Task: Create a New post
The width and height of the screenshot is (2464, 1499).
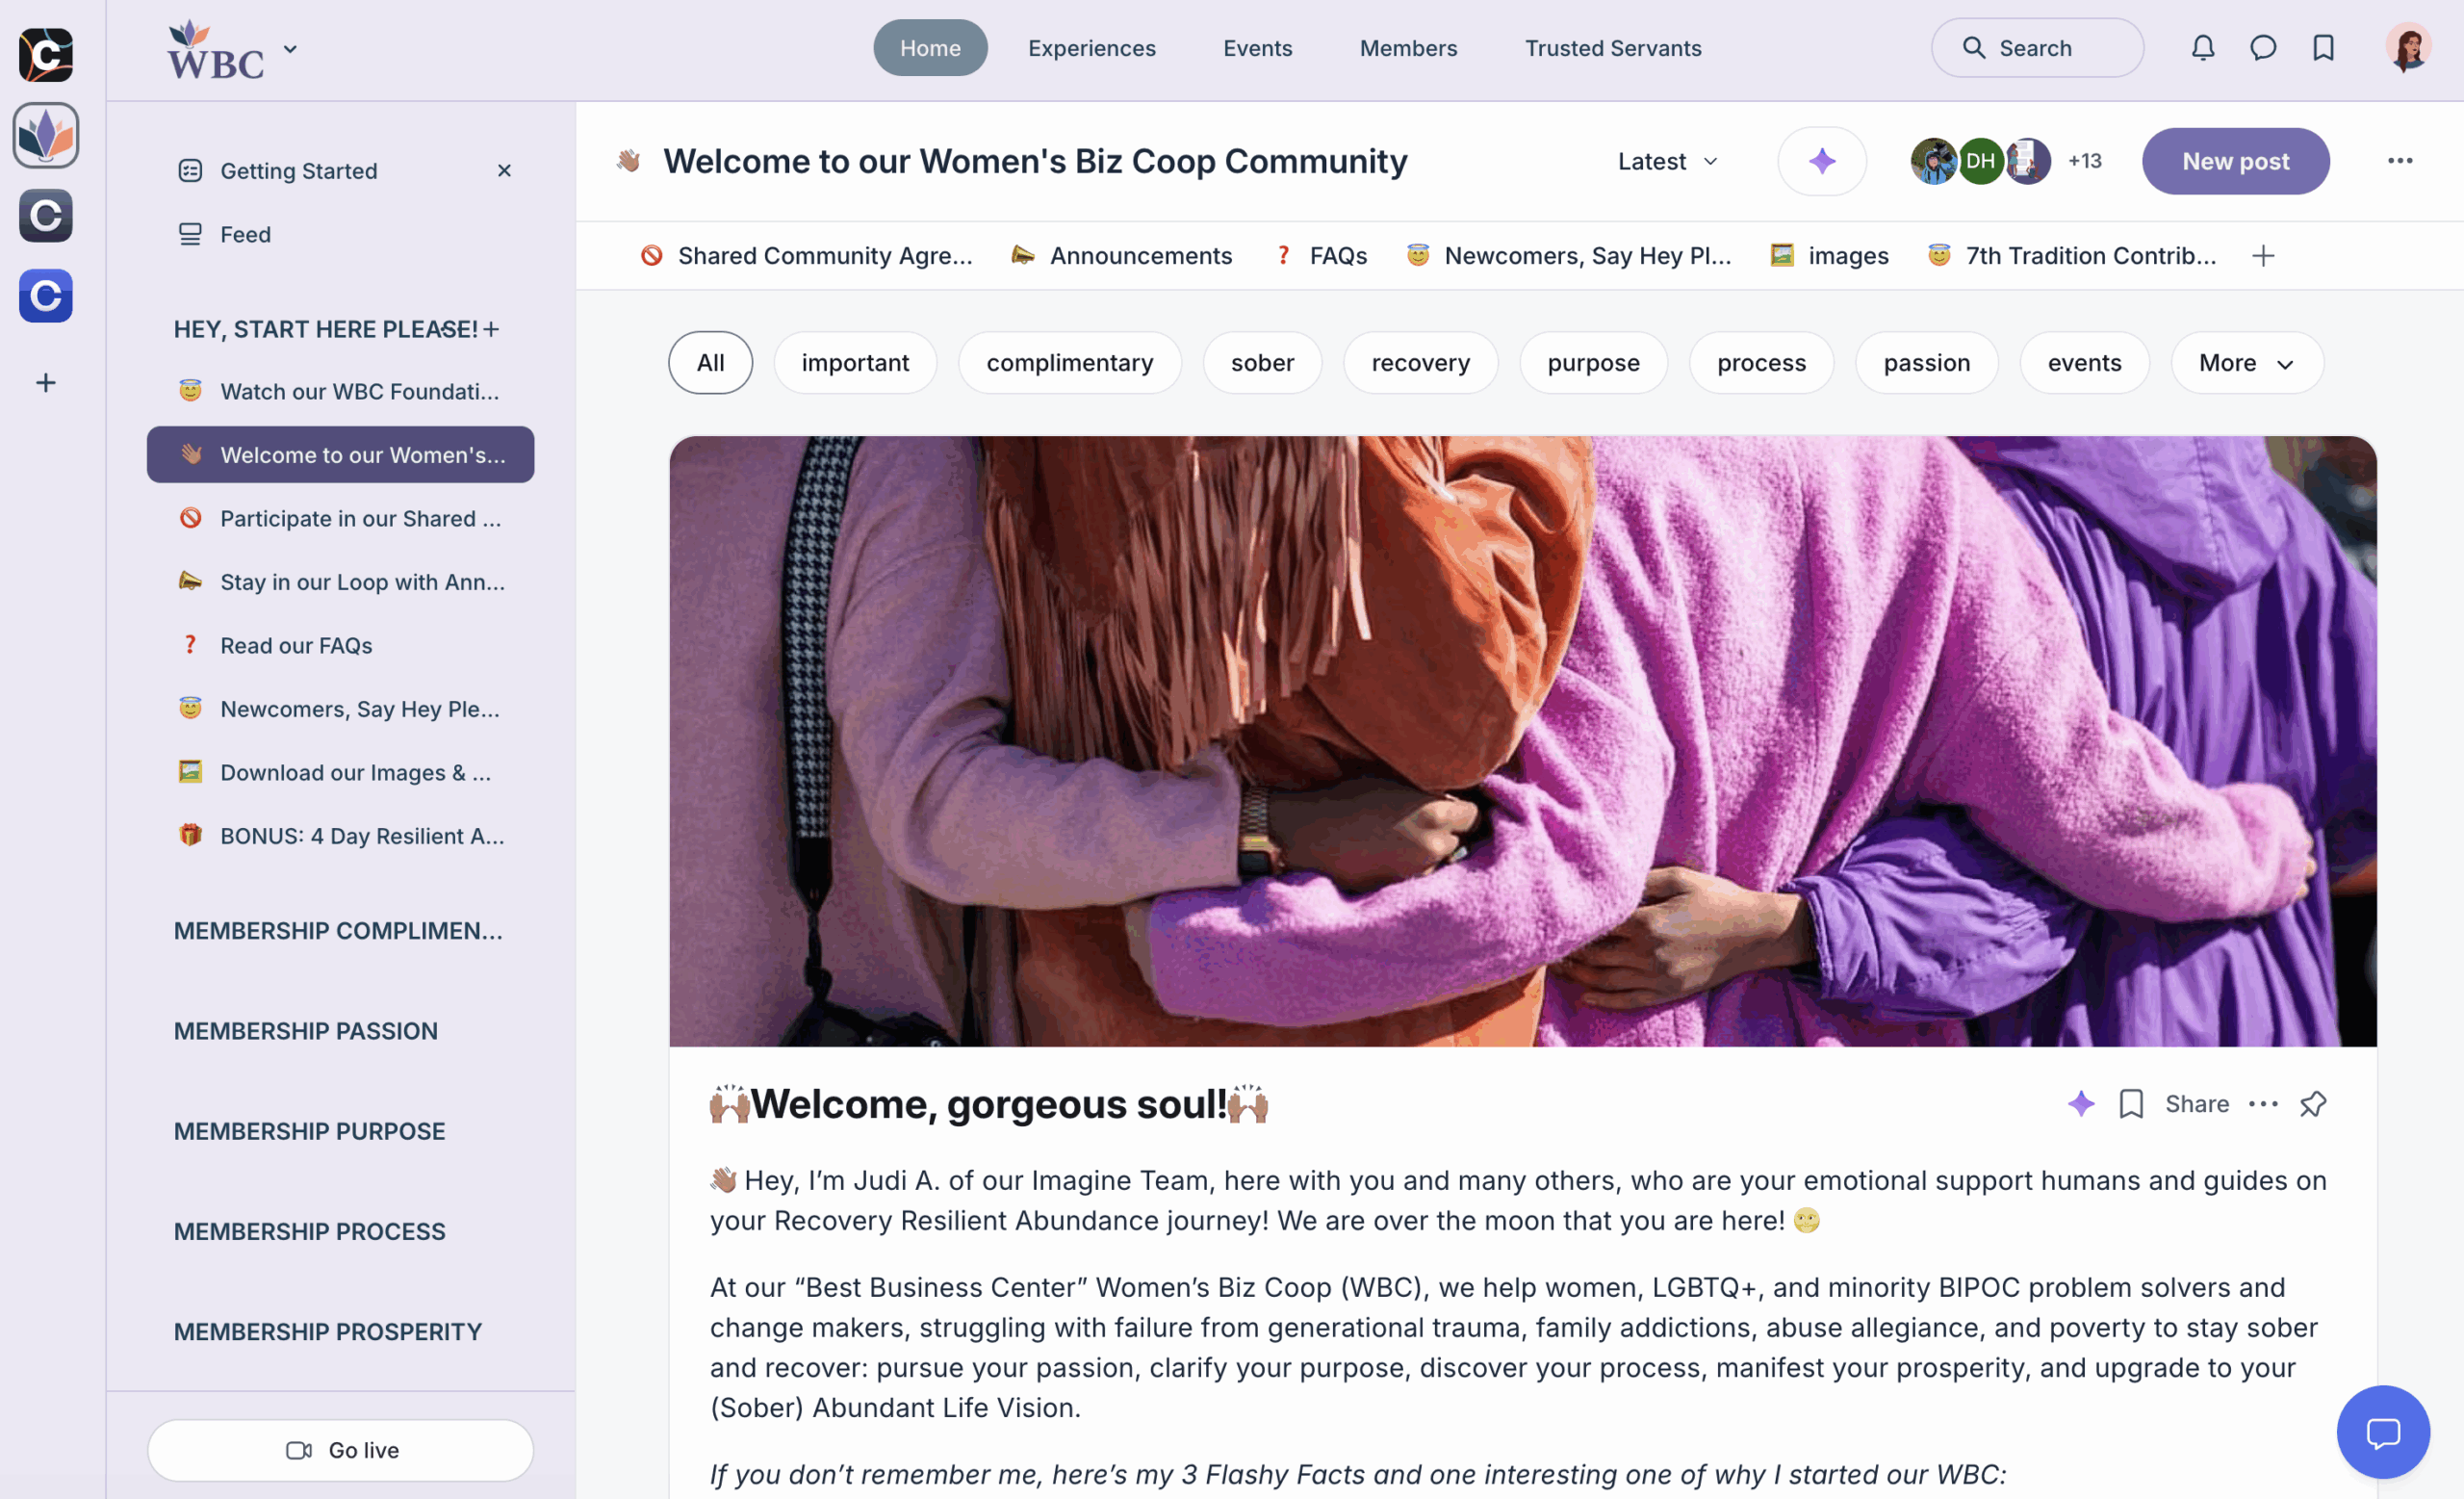Action: (2235, 161)
